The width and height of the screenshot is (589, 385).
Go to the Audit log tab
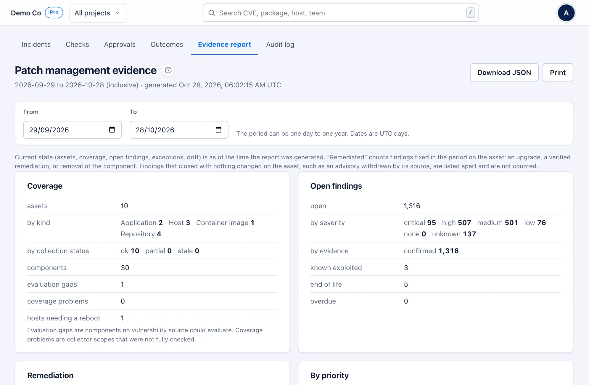(280, 44)
